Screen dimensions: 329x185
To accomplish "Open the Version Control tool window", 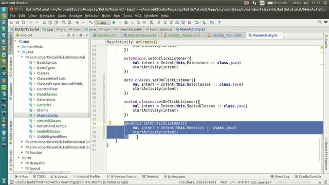I will tap(122, 177).
